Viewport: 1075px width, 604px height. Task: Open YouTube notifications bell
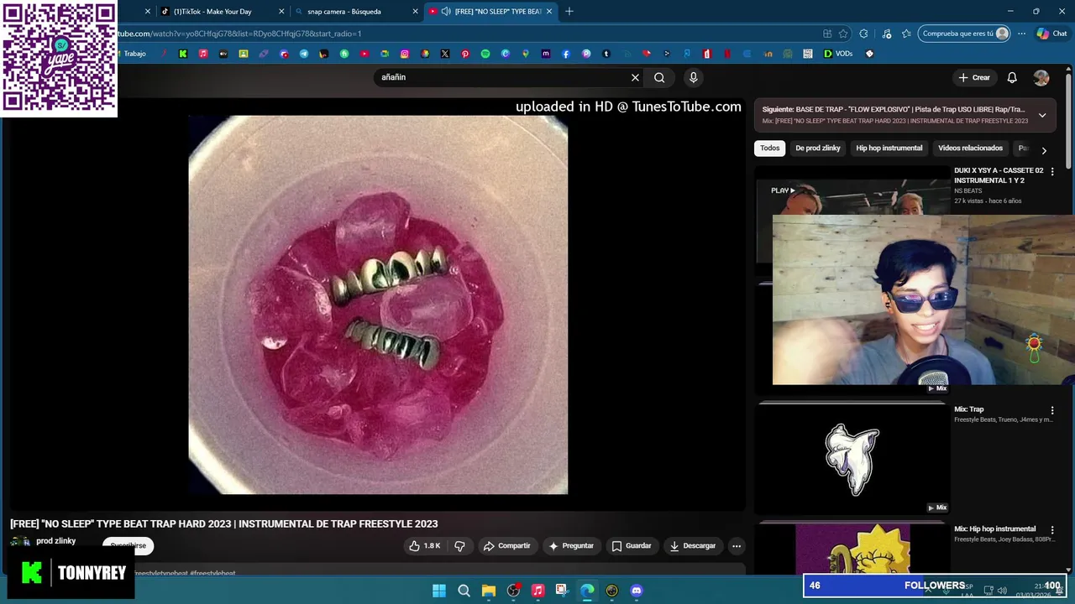point(1012,77)
